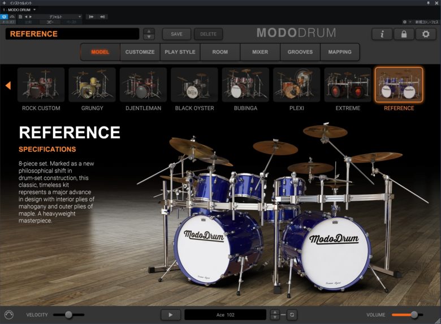Click the padlock lock icon

pos(404,34)
